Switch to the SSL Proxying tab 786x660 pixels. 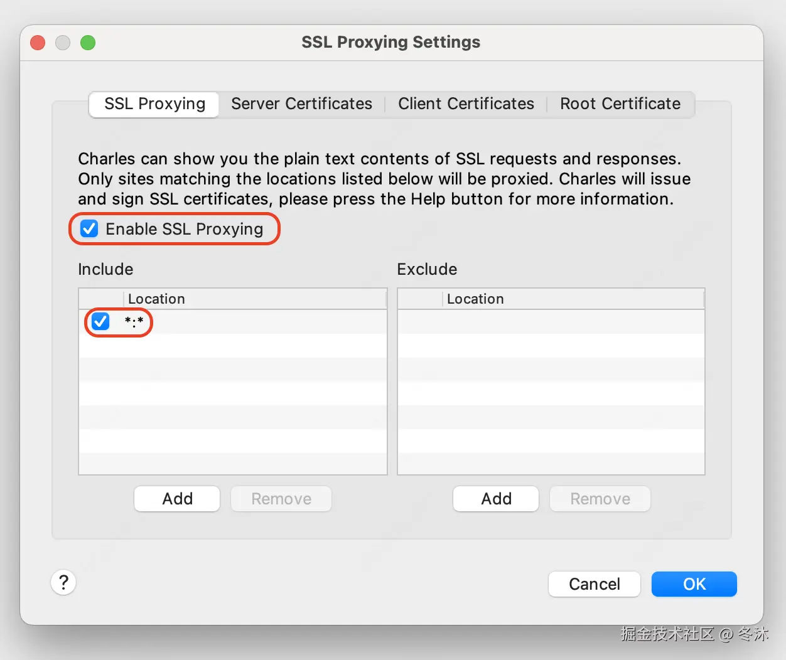pos(154,104)
